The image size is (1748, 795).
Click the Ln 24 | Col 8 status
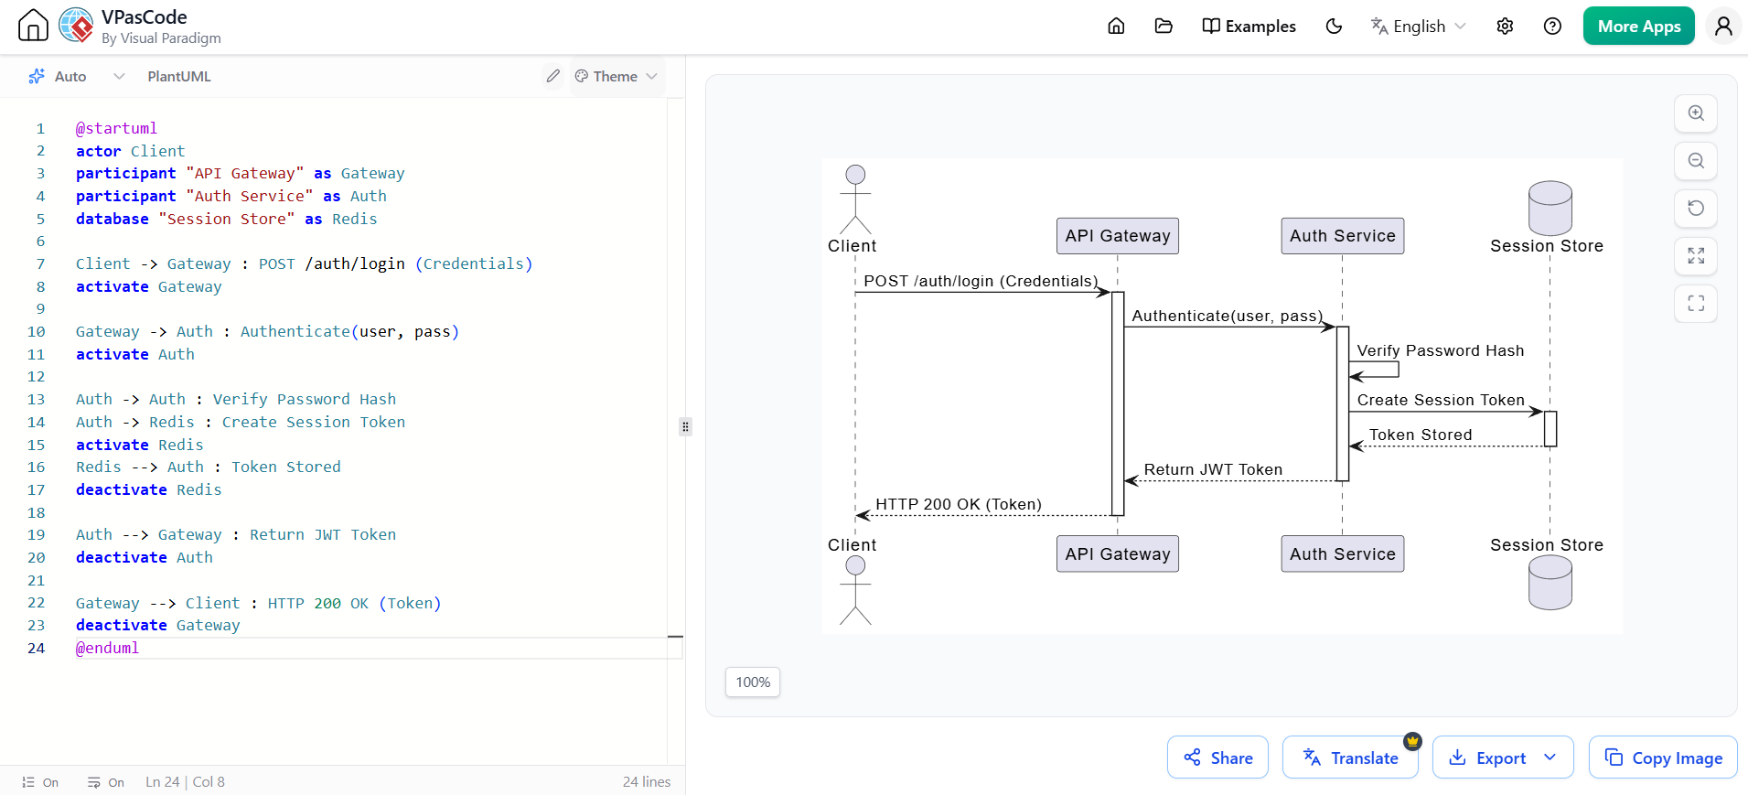(x=185, y=782)
